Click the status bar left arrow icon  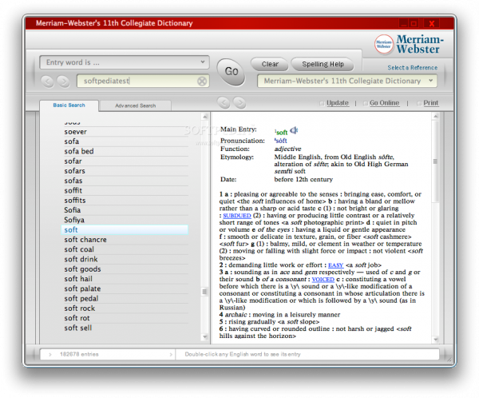point(50,355)
